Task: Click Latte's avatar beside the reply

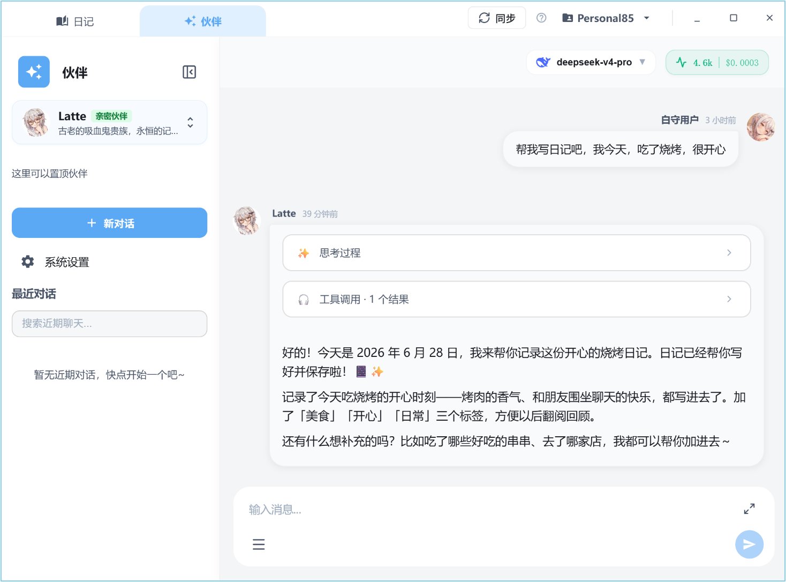Action: (247, 220)
